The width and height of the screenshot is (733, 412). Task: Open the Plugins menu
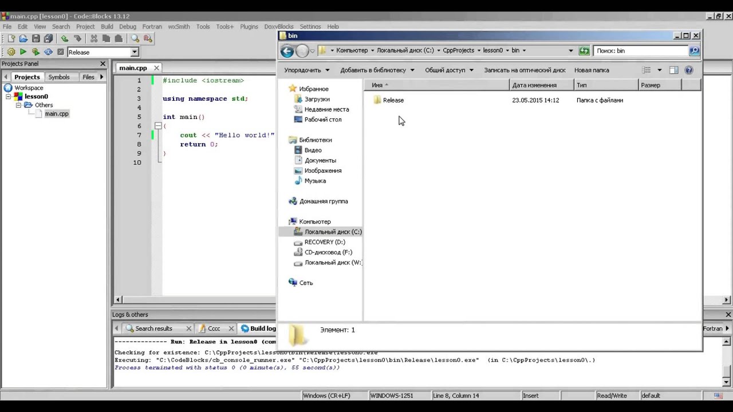click(249, 26)
